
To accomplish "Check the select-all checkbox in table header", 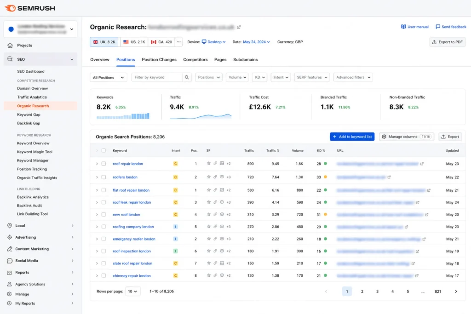I will (103, 151).
